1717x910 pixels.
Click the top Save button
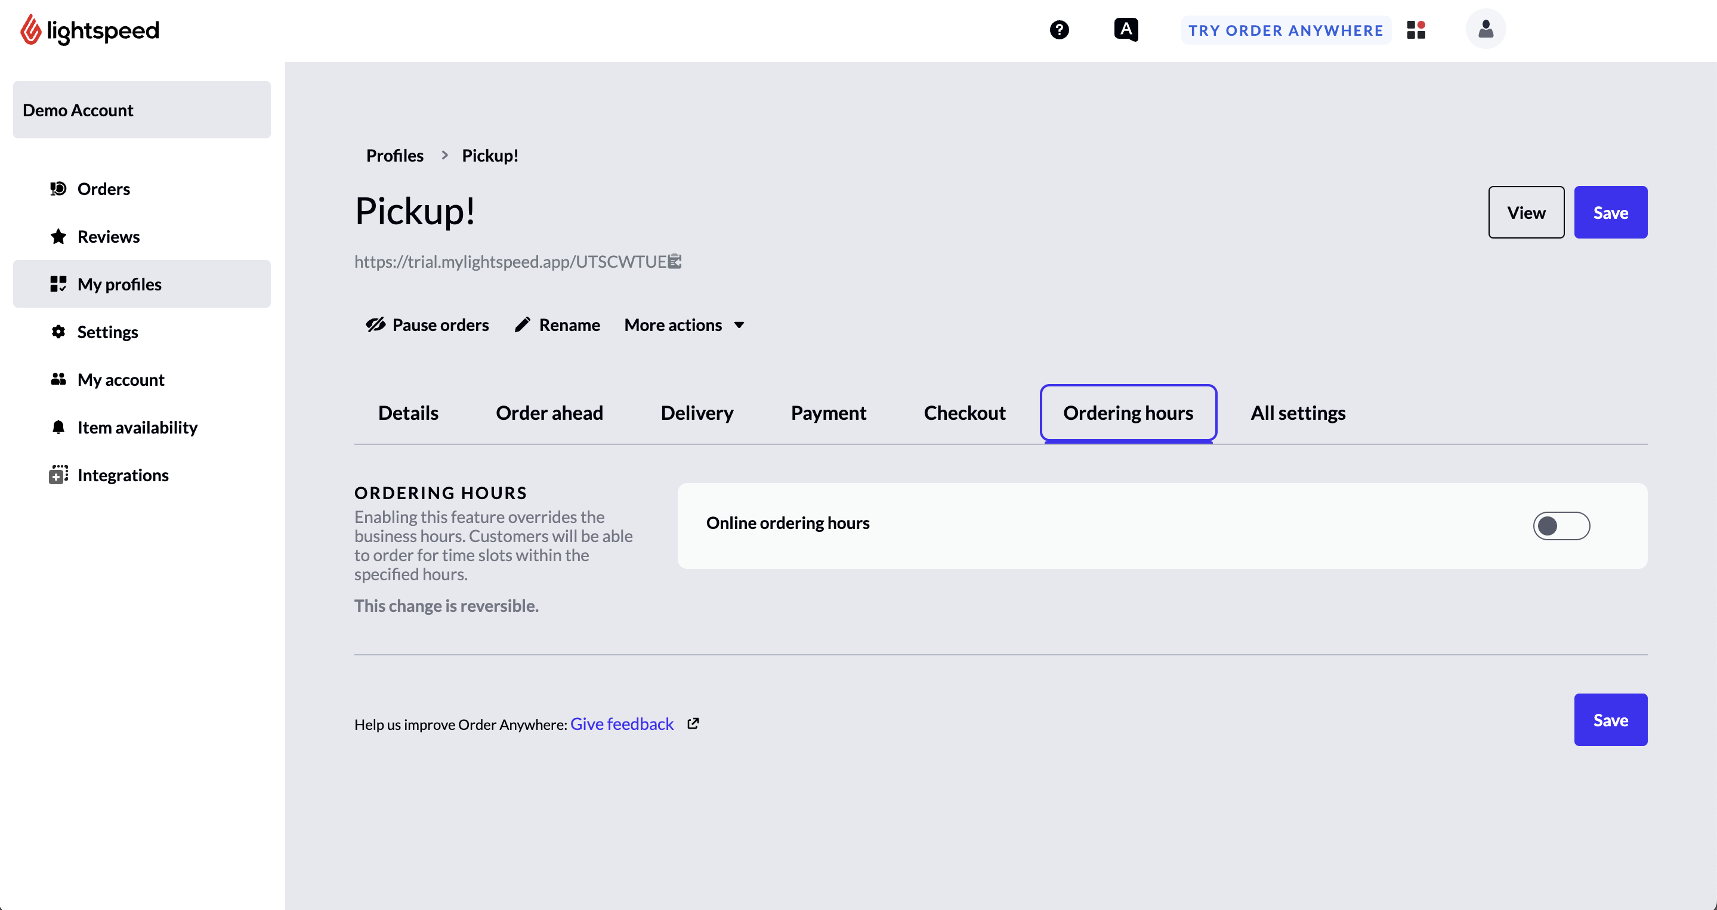pyautogui.click(x=1610, y=212)
